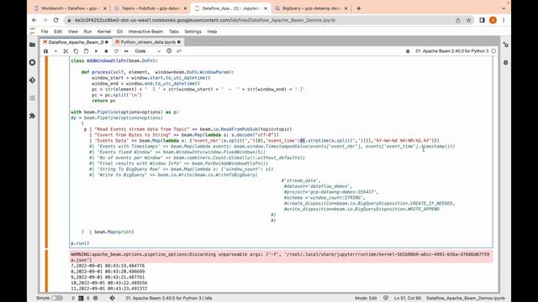Cut selected cell with scissors icon
The height and width of the screenshot is (302, 538).
(66, 51)
